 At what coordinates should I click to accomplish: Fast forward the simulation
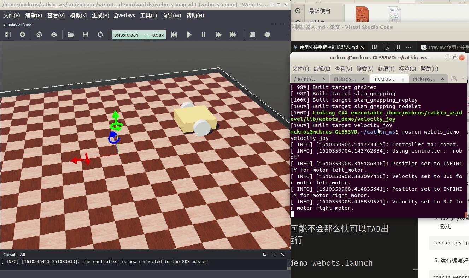point(218,34)
